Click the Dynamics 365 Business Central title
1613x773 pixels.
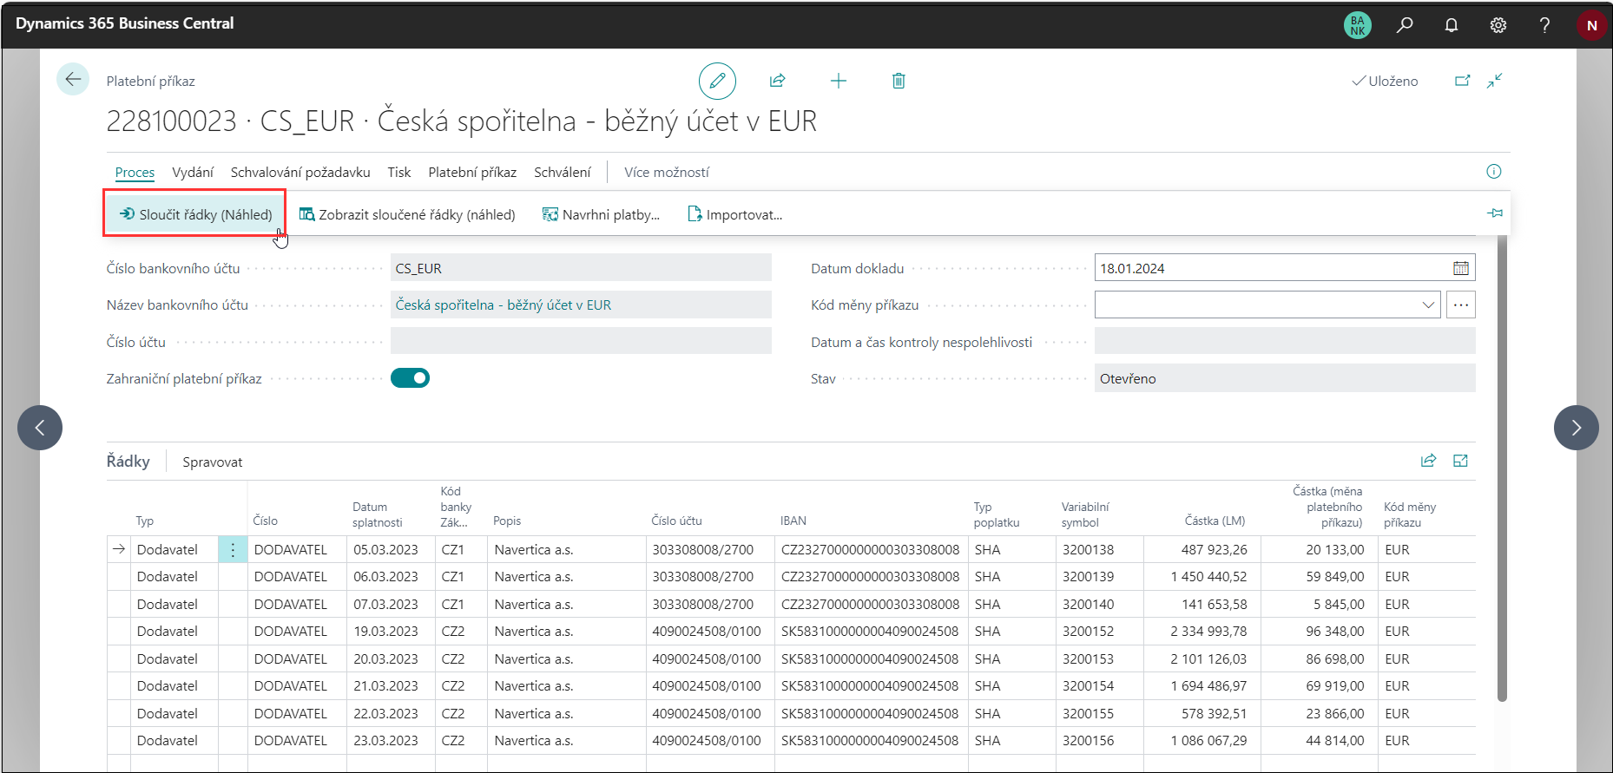pyautogui.click(x=124, y=23)
